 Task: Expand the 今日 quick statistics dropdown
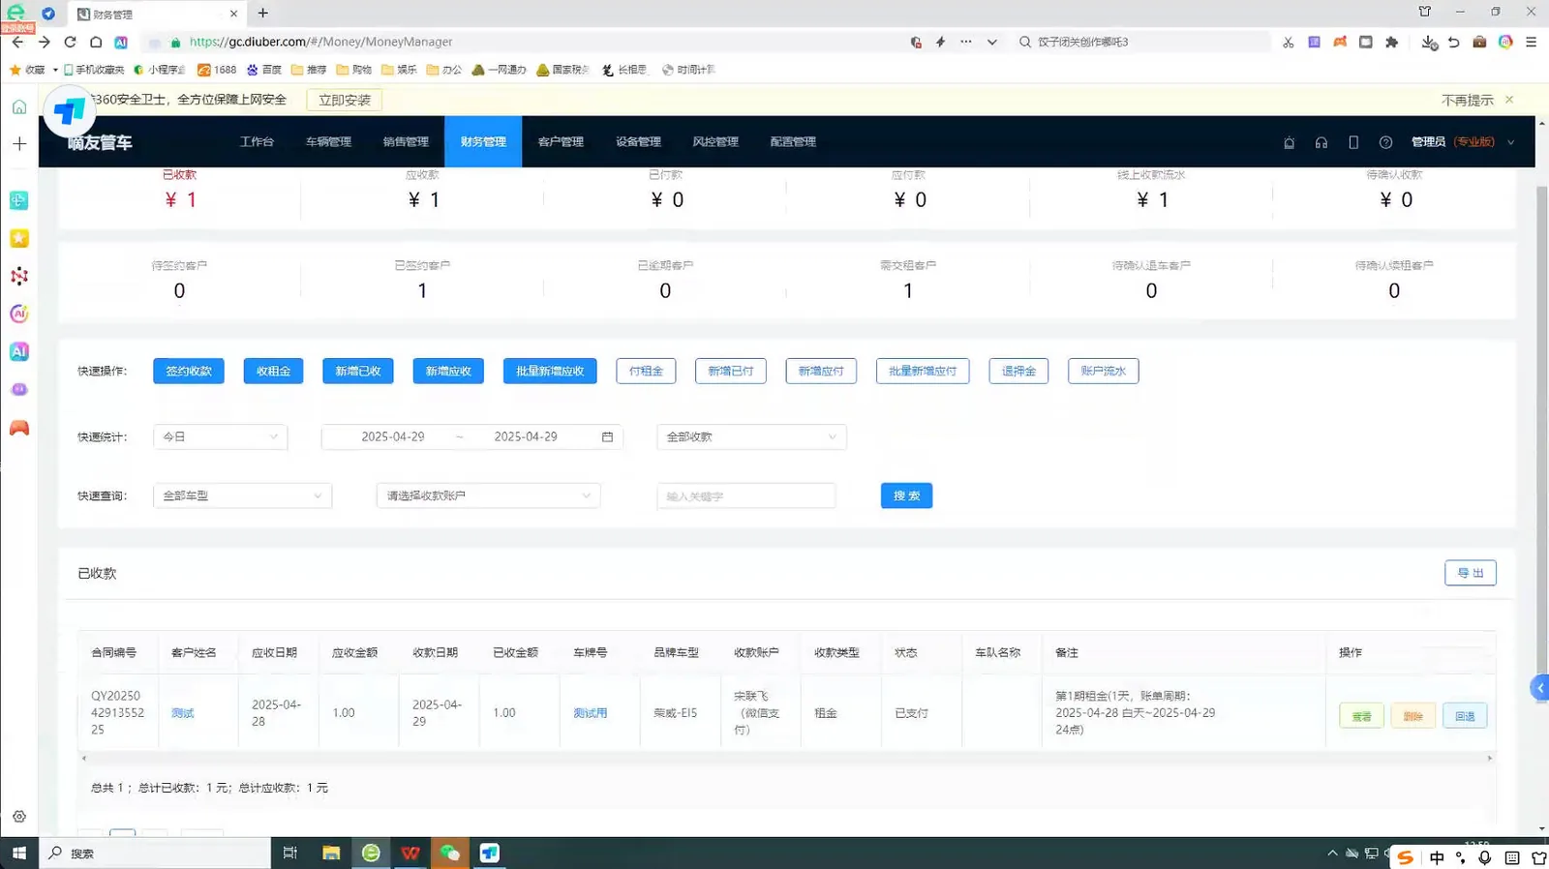pos(220,437)
